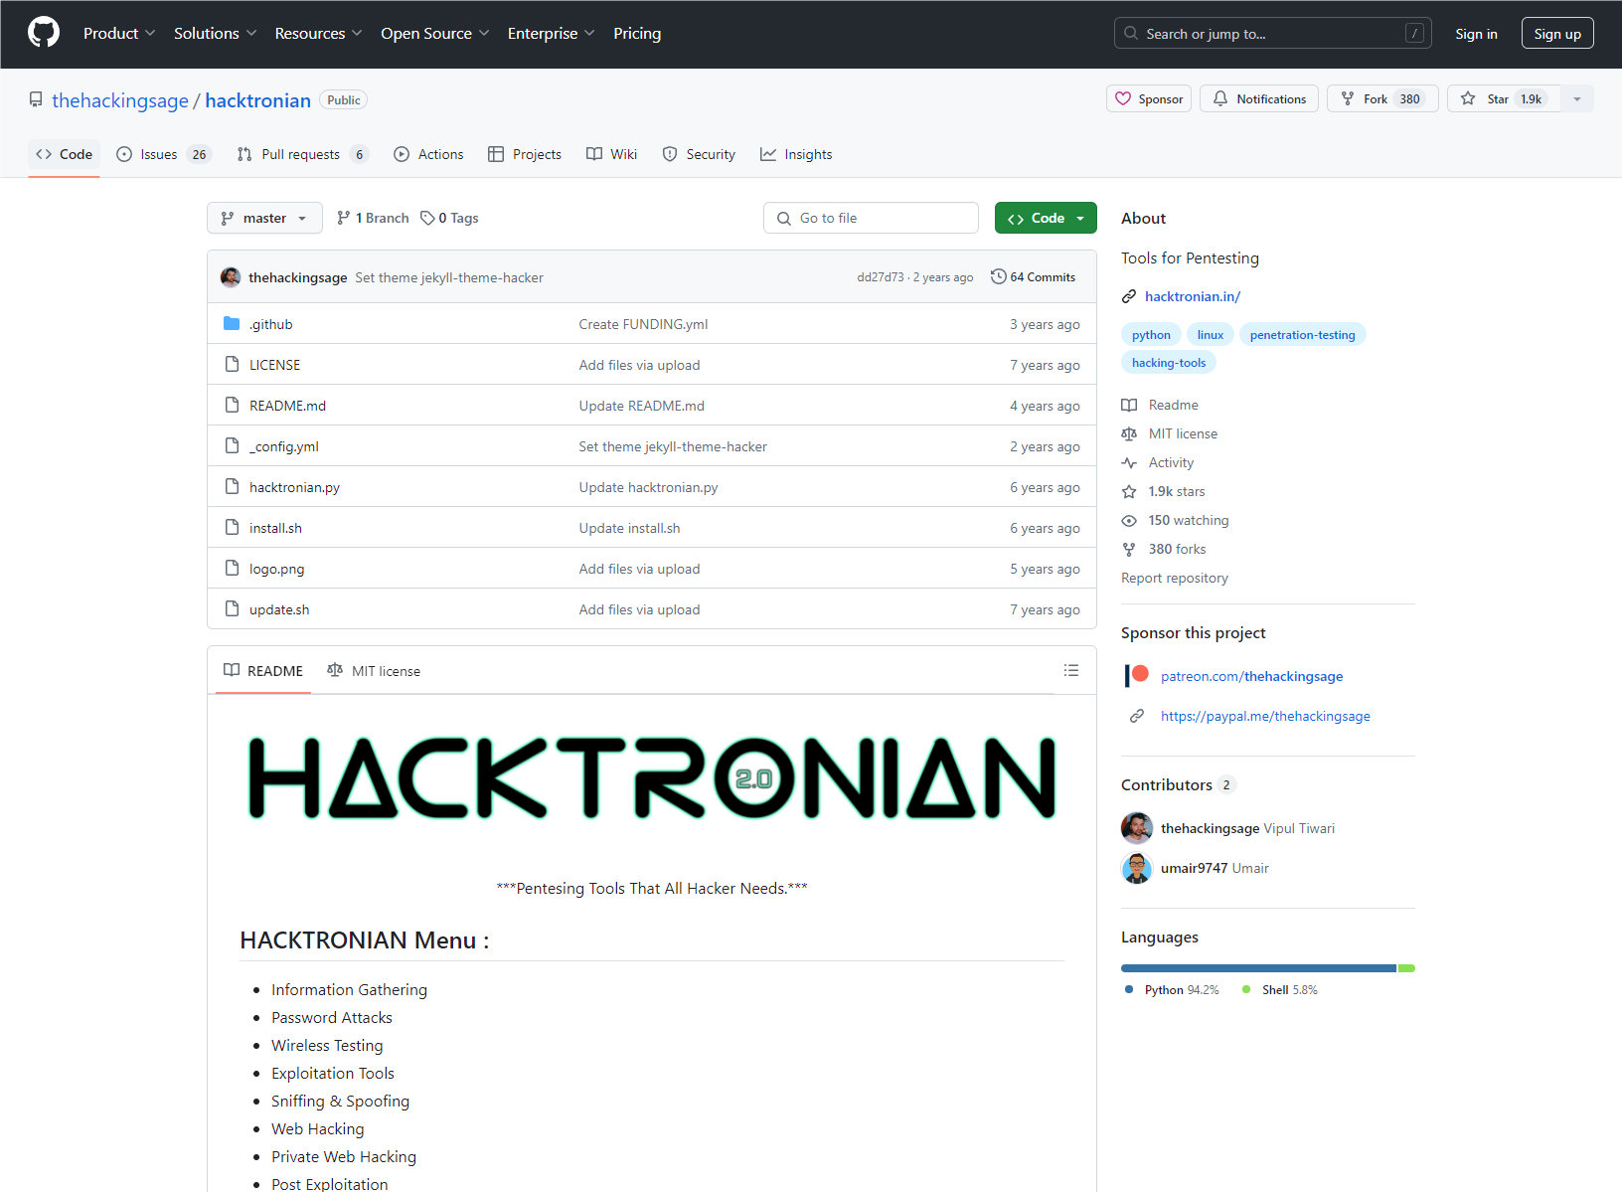Go to the Pricing page
Image resolution: width=1622 pixels, height=1192 pixels.
pos(637,33)
